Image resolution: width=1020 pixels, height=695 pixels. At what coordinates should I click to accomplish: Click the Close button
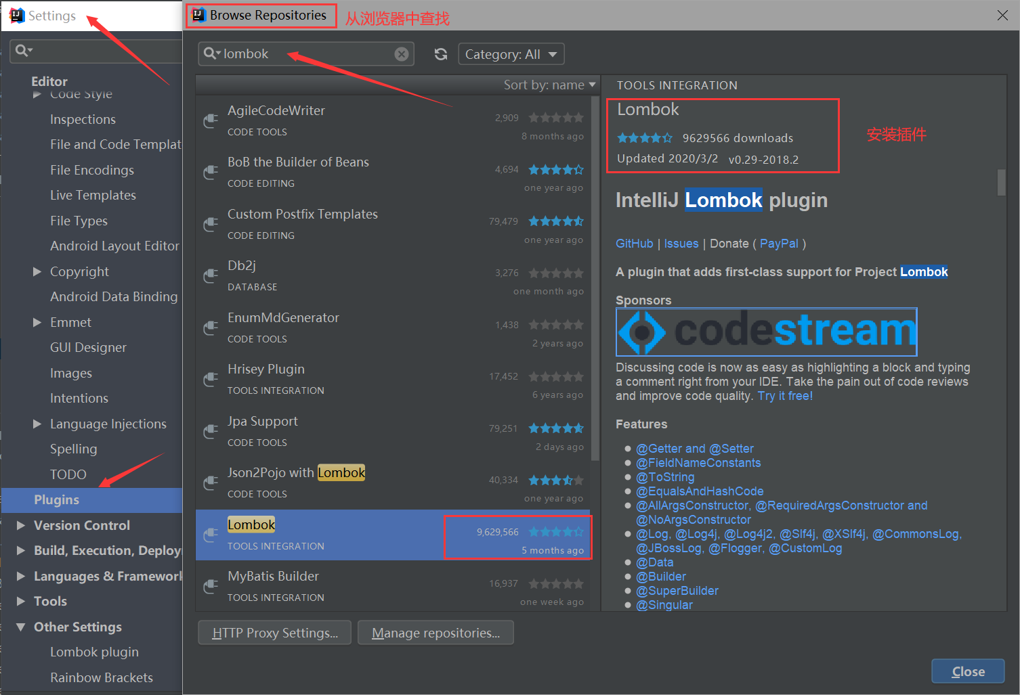(x=968, y=671)
